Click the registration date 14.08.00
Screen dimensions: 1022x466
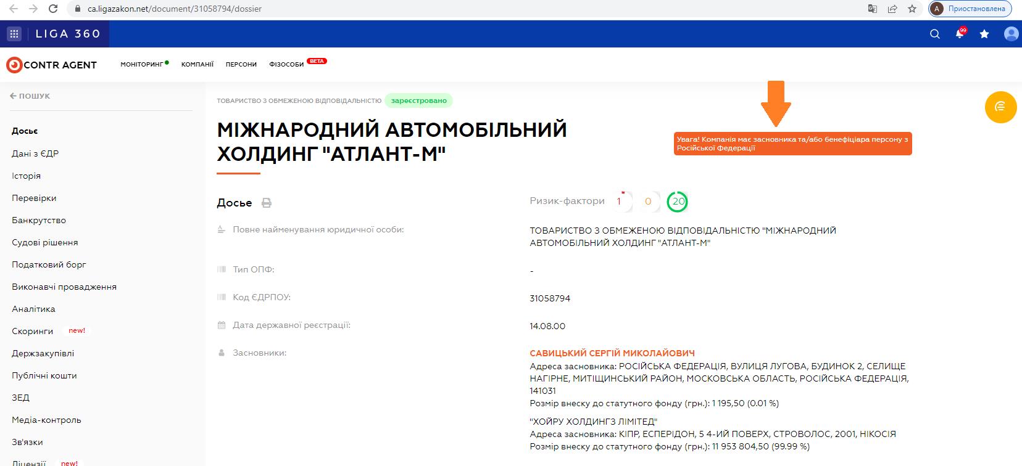(547, 326)
